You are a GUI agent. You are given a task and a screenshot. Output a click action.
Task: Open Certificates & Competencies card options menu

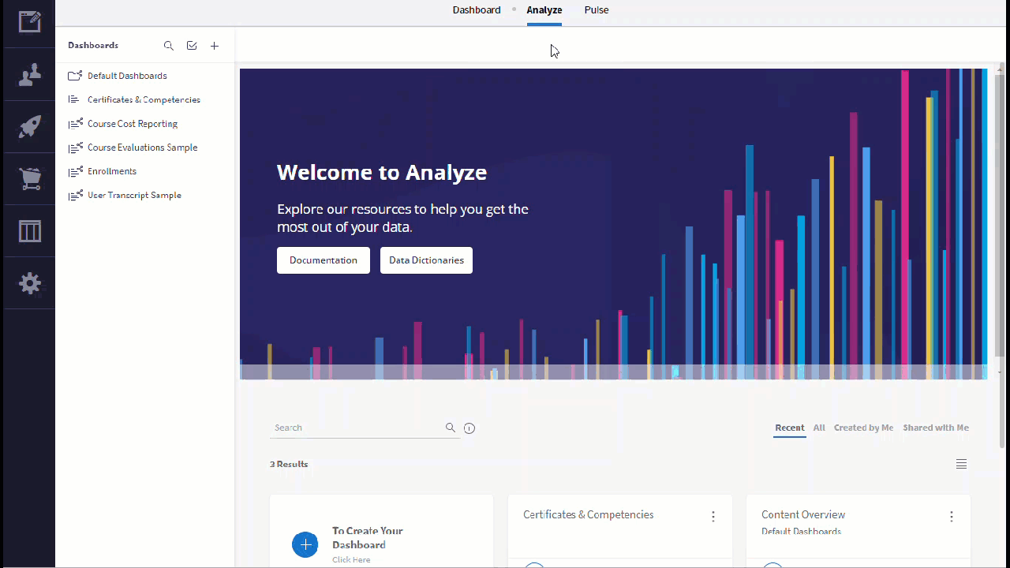click(713, 517)
